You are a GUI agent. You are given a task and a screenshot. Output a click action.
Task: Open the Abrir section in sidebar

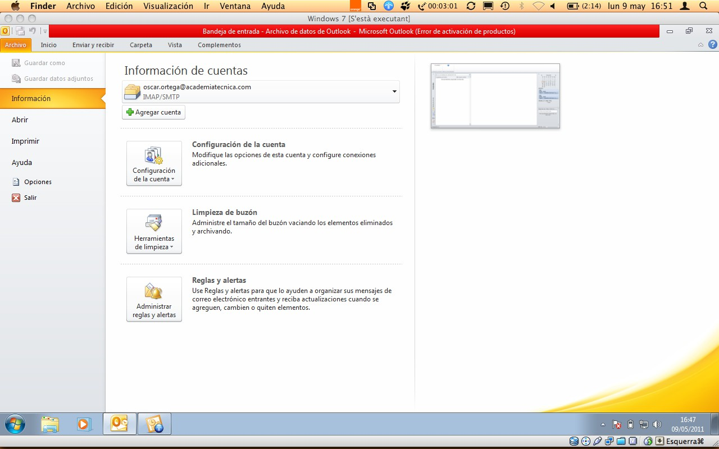(x=20, y=120)
